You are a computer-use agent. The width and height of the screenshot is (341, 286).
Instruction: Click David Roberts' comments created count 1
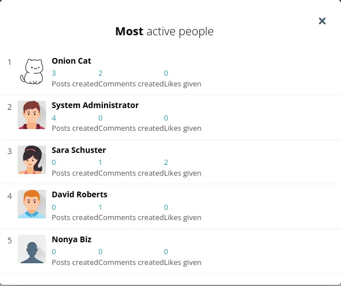(101, 208)
